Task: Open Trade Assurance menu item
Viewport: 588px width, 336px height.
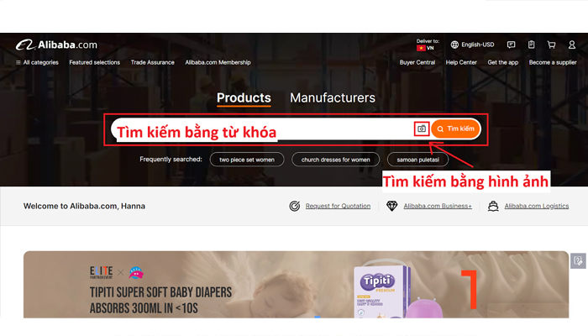Action: [153, 63]
